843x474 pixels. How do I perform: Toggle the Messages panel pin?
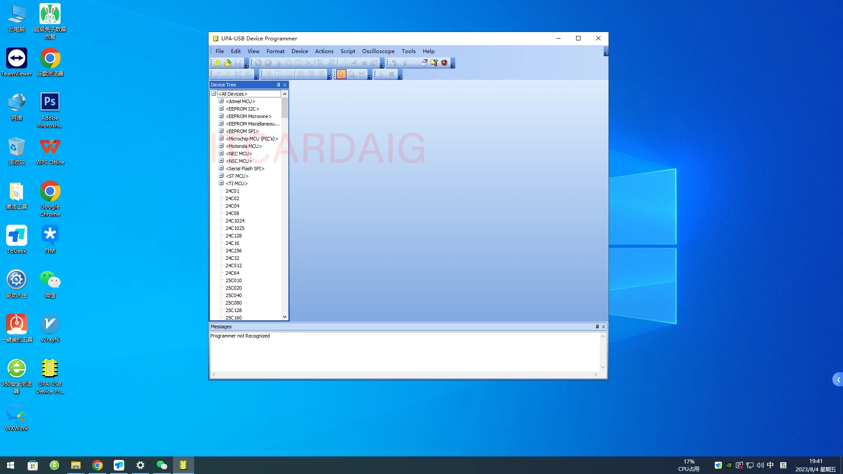pyautogui.click(x=597, y=327)
